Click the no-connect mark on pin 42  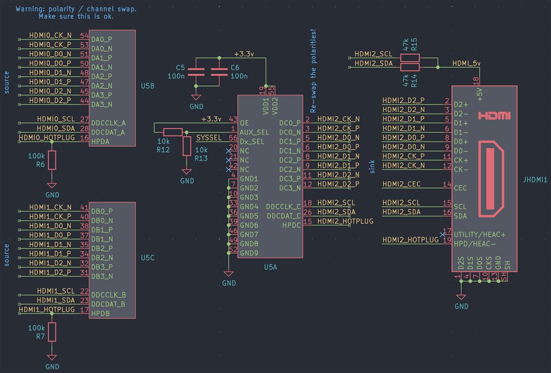[228, 170]
